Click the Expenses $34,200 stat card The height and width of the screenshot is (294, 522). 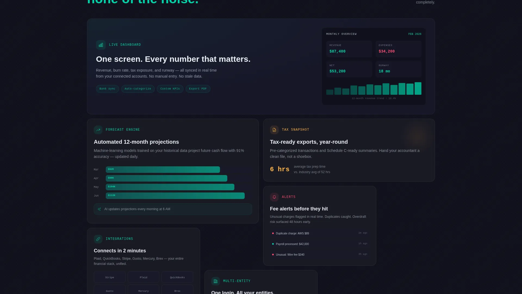(x=398, y=49)
